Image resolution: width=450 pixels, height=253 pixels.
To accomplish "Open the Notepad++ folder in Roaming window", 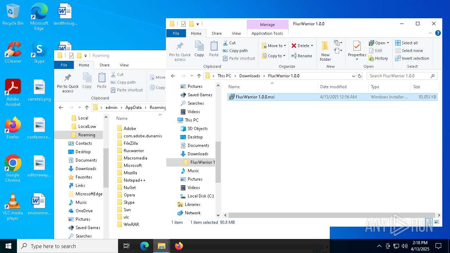I will pyautogui.click(x=134, y=180).
